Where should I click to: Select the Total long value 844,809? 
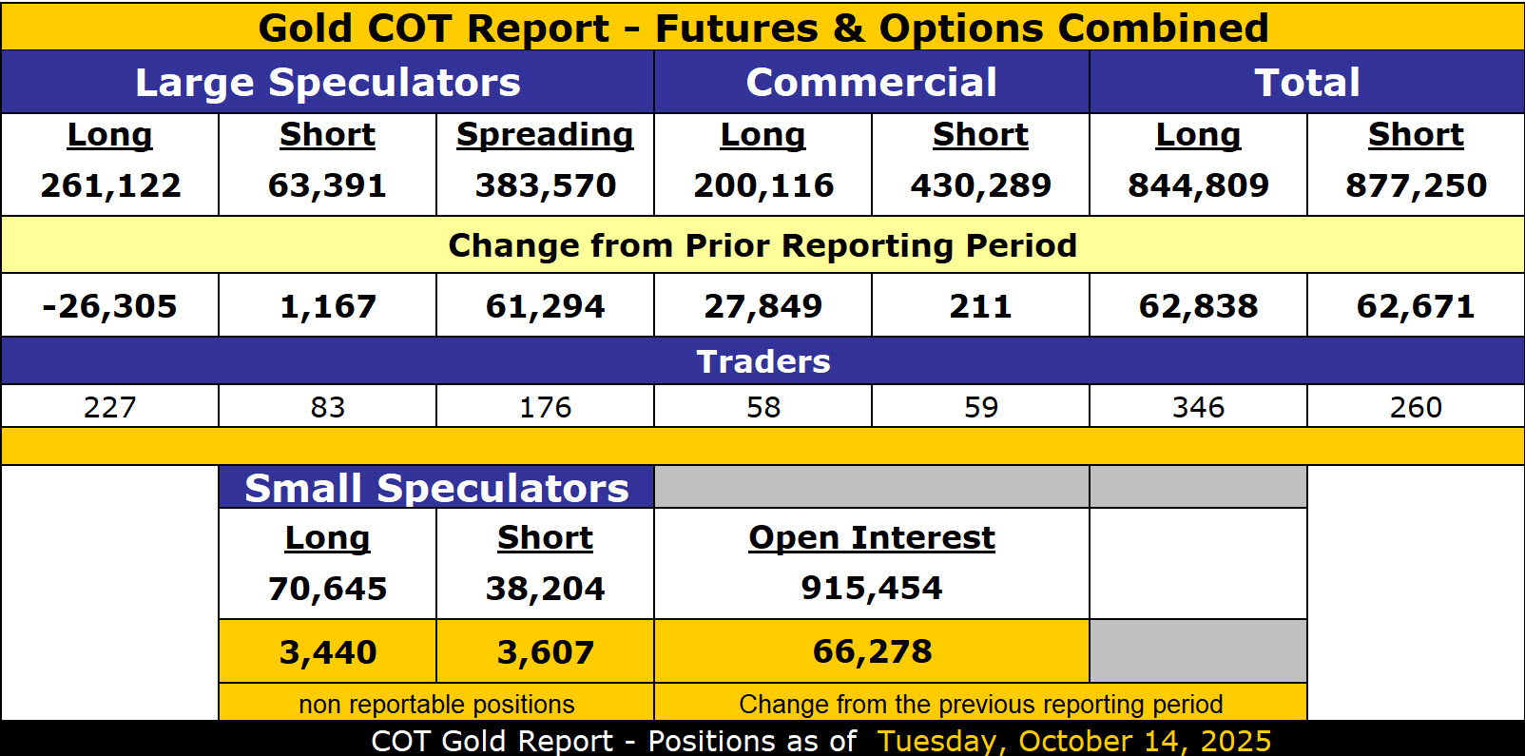coord(1198,185)
